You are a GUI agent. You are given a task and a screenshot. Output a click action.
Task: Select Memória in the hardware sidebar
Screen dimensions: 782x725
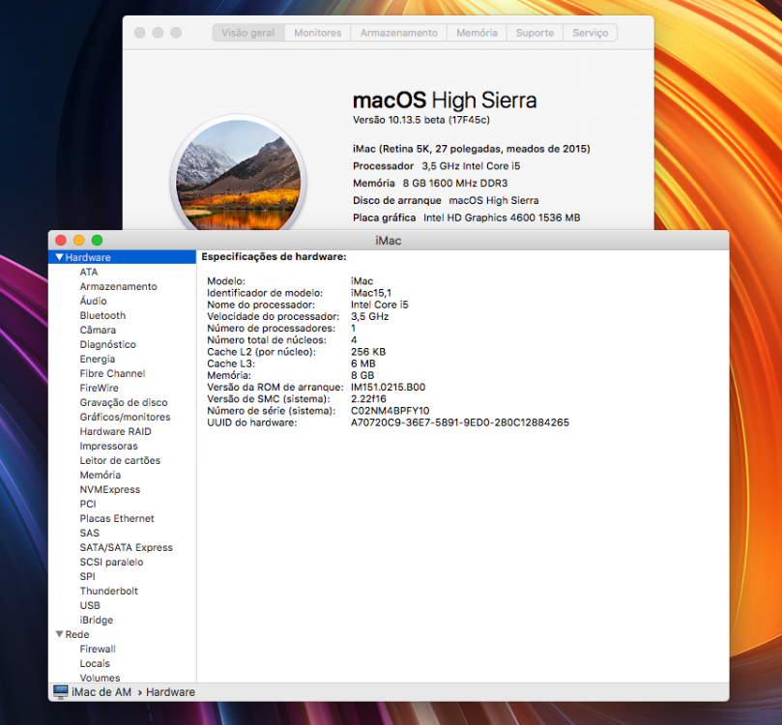coord(101,475)
